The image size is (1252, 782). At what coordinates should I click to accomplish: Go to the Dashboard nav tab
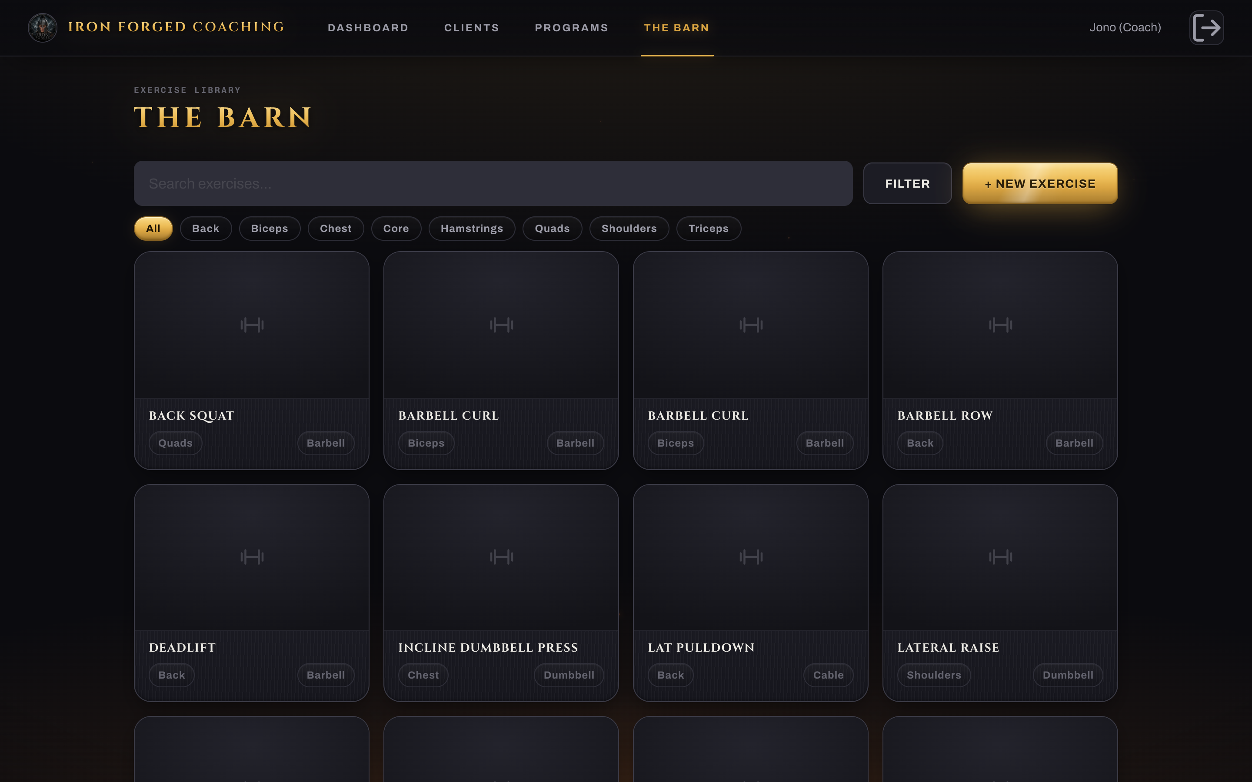click(x=368, y=28)
